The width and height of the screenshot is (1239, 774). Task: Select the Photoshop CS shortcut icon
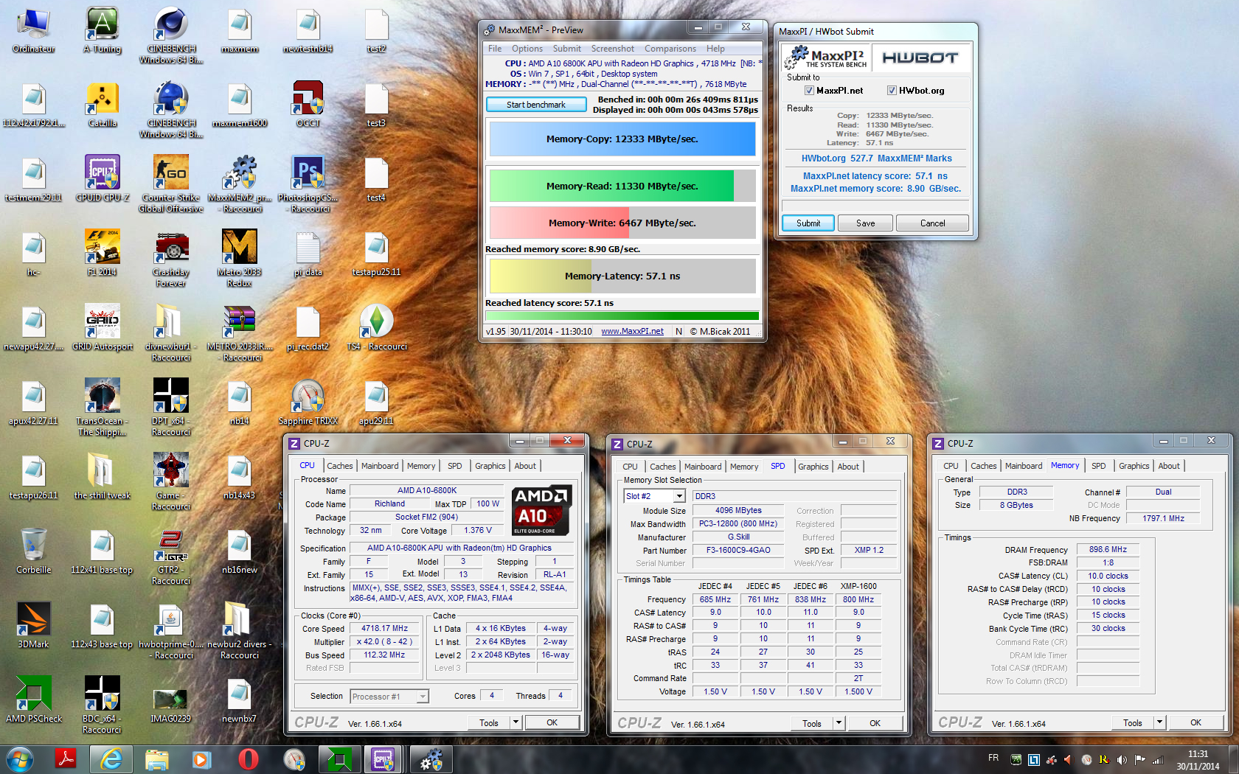click(x=308, y=184)
